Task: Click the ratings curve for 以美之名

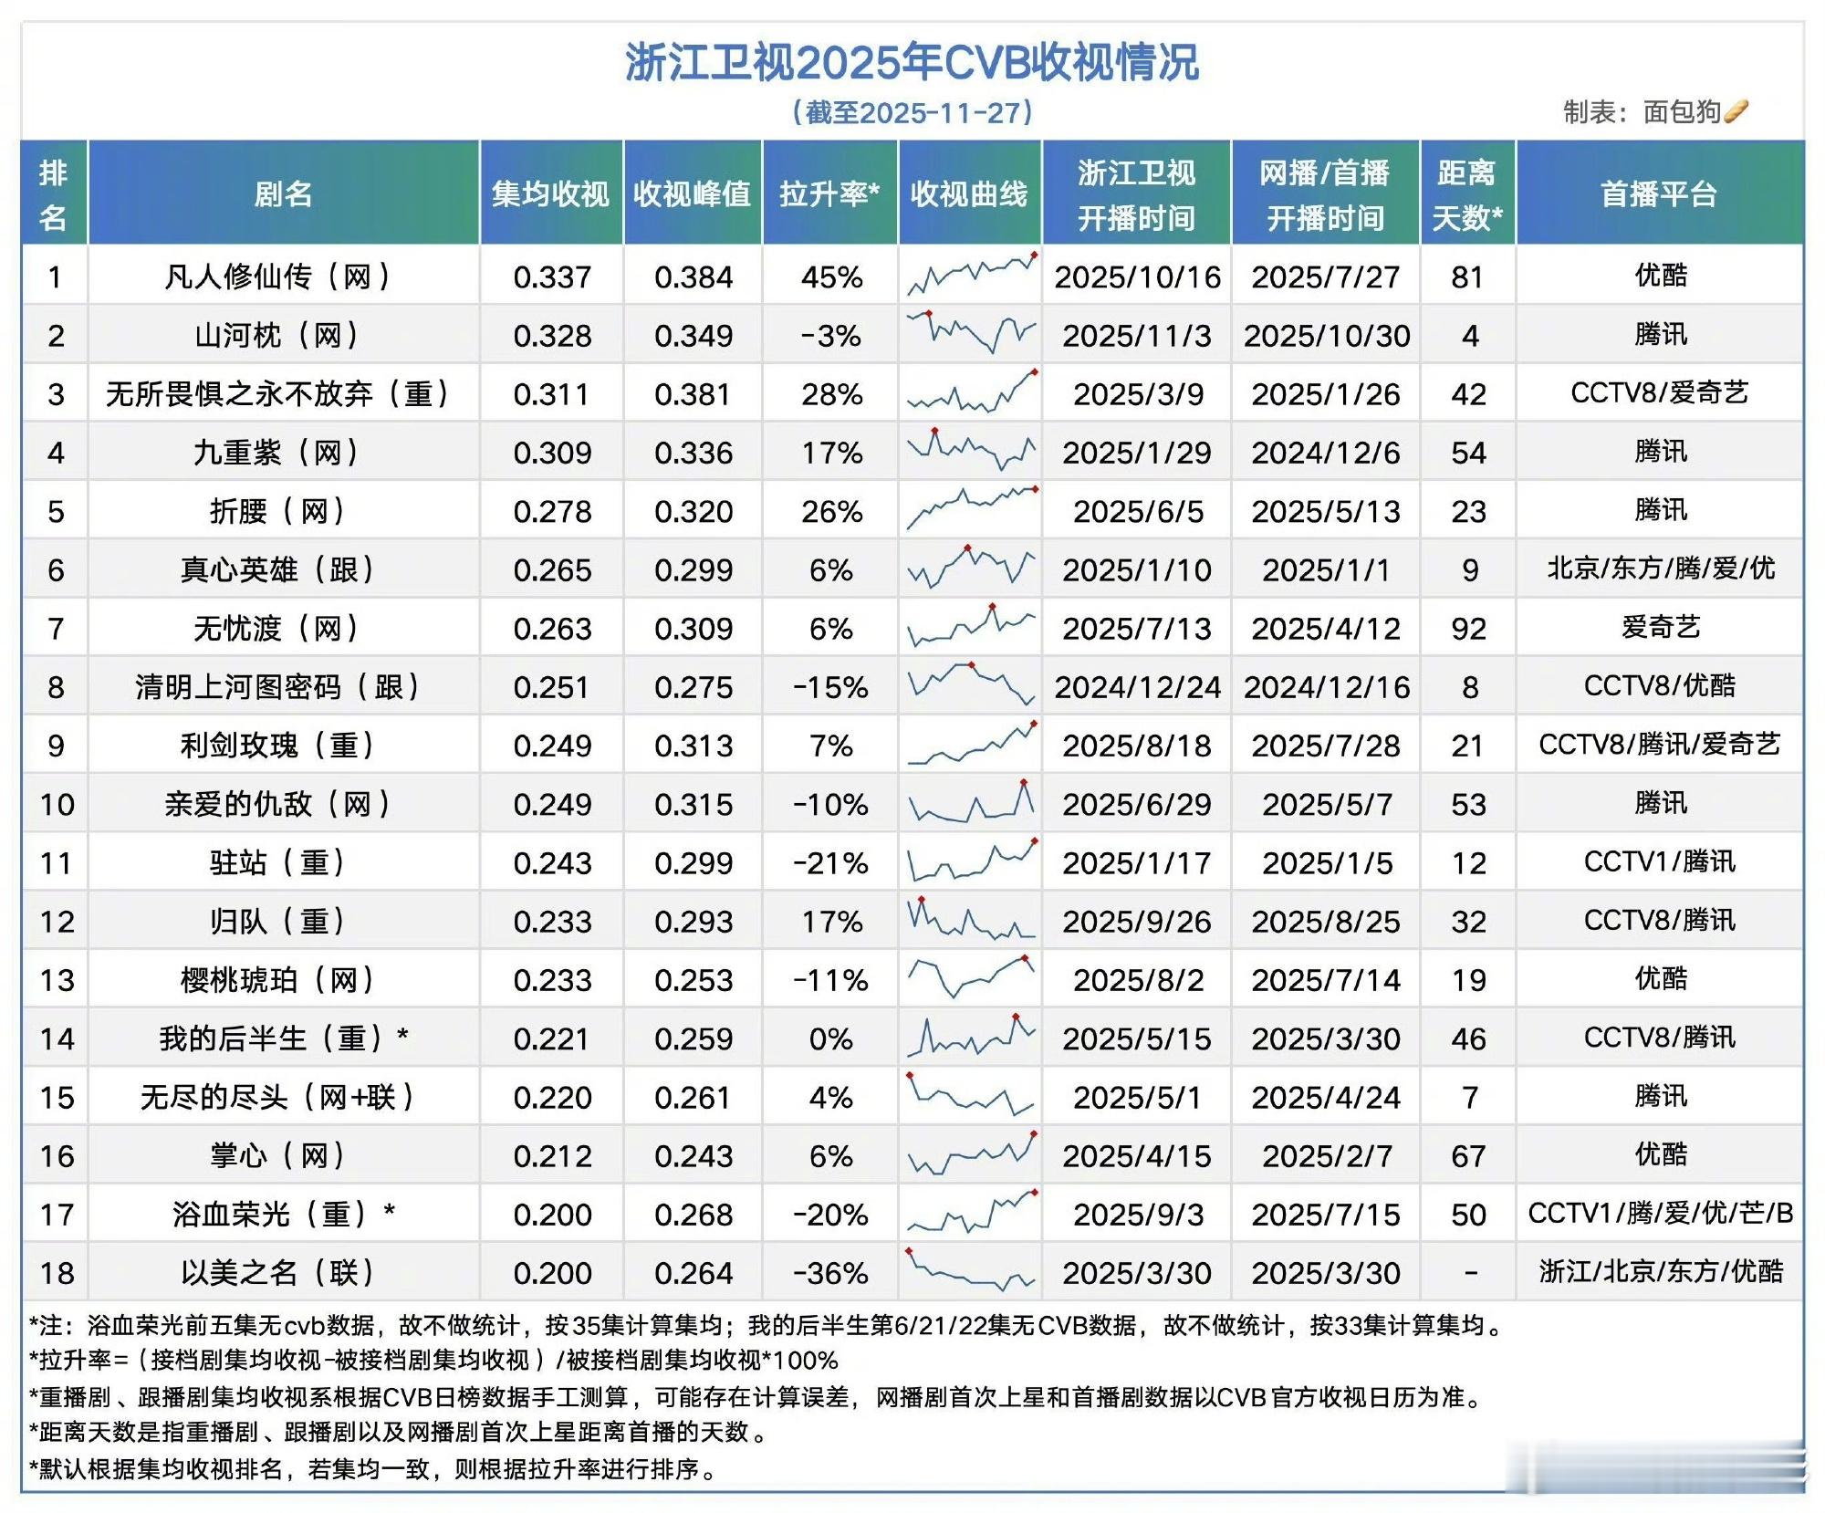Action: tap(970, 1270)
